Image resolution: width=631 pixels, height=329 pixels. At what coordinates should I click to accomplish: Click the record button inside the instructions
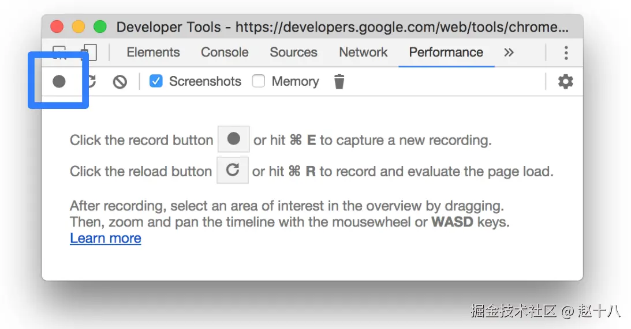coord(233,139)
